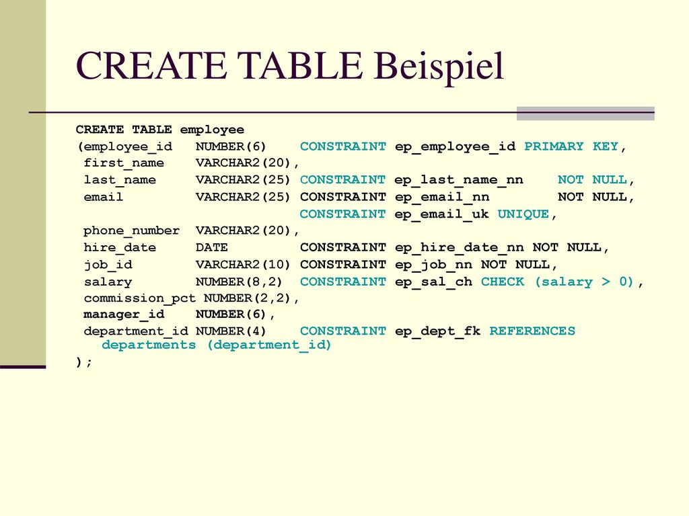Click the "ep_email_uk" constraint name
Screen dimensions: 689x516
pyautogui.click(x=441, y=214)
